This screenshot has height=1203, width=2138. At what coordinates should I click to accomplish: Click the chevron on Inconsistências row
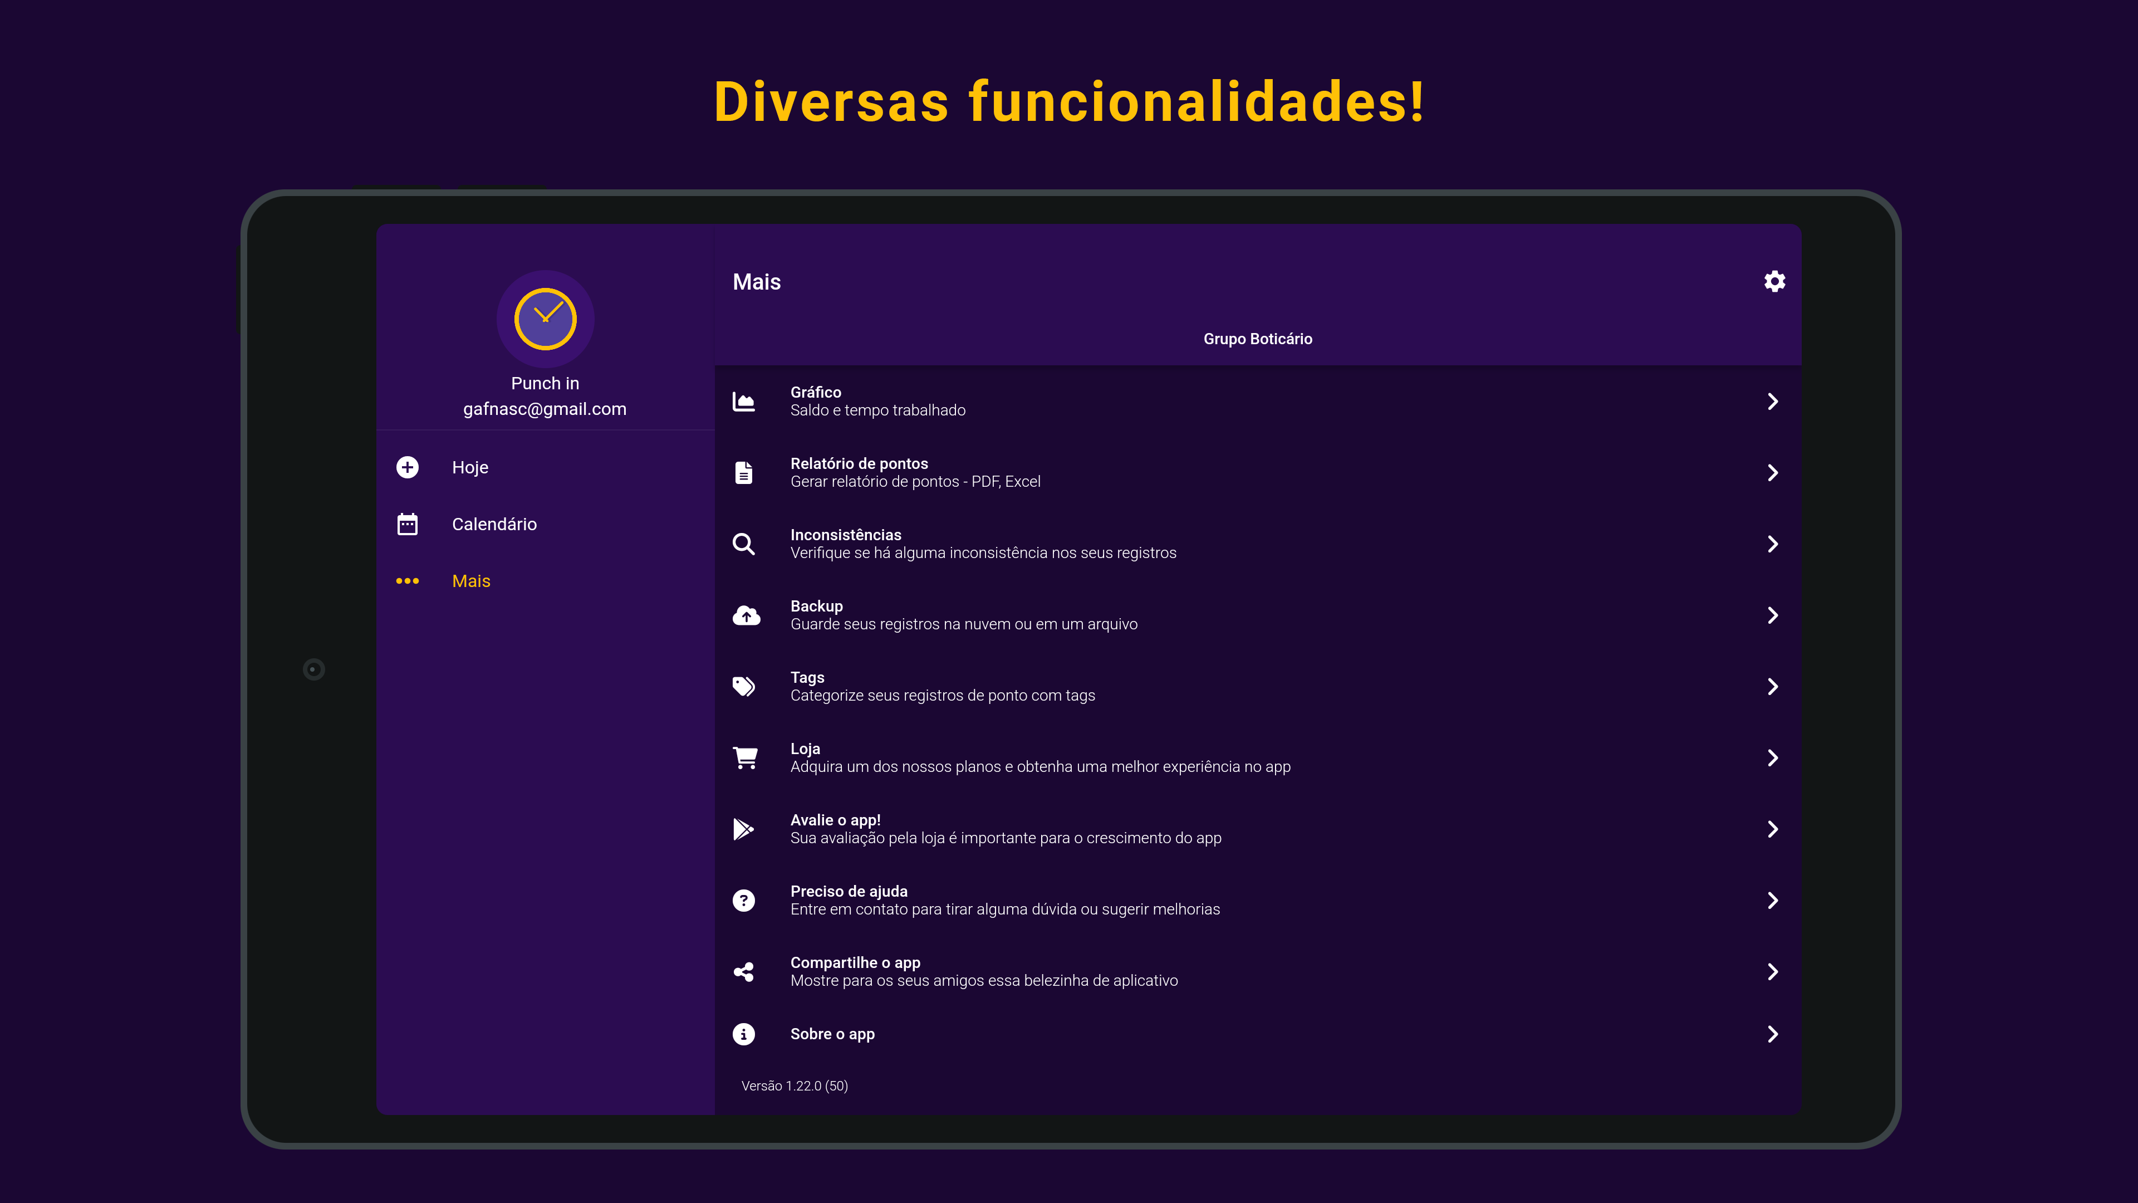click(x=1773, y=544)
